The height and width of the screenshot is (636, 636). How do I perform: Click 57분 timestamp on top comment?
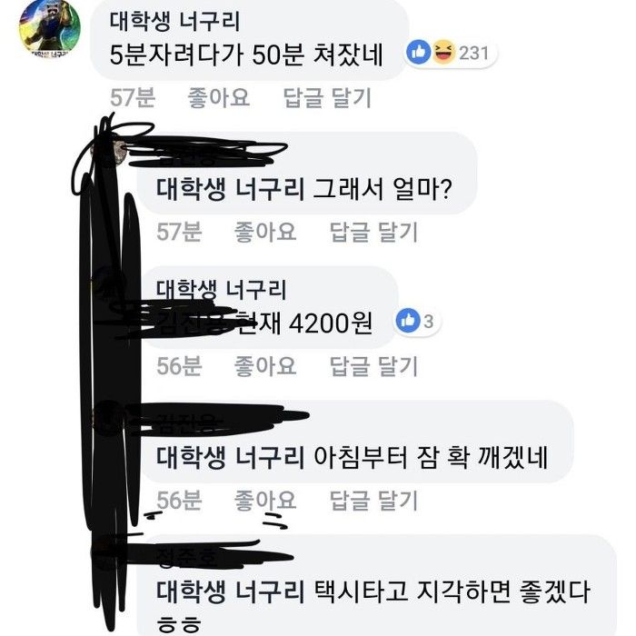pyautogui.click(x=133, y=98)
